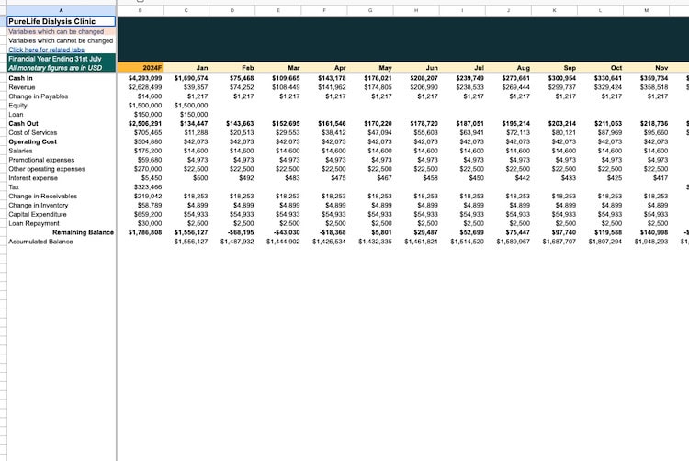
Task: Select the -$43,030 Remaining Balance cell
Action: 278,232
